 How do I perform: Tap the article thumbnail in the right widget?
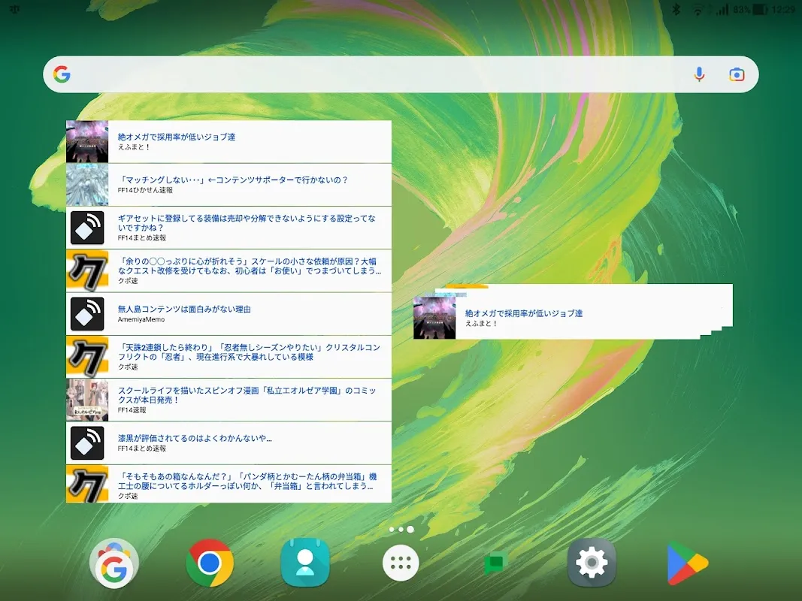(434, 317)
